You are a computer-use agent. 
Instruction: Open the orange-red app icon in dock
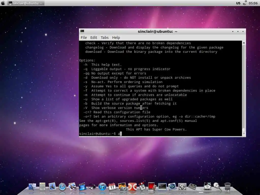132,187
